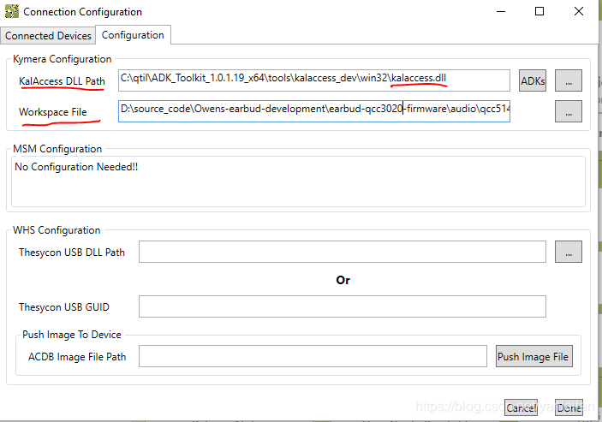
Task: Open the ADKs selection button
Action: click(533, 80)
